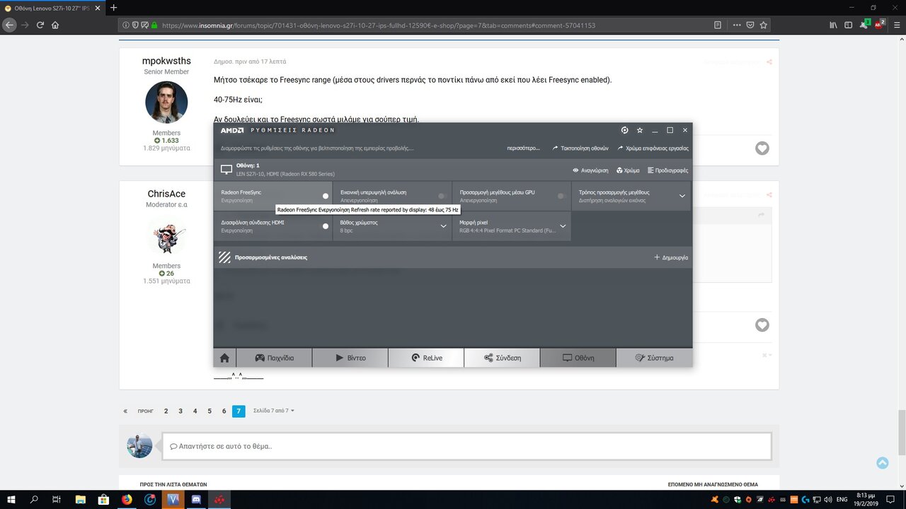Click the ΠΡΟΗΓ previous page link

pos(145,411)
